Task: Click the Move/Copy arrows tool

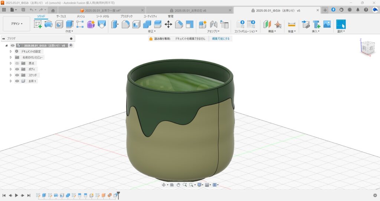Action: coord(168,24)
